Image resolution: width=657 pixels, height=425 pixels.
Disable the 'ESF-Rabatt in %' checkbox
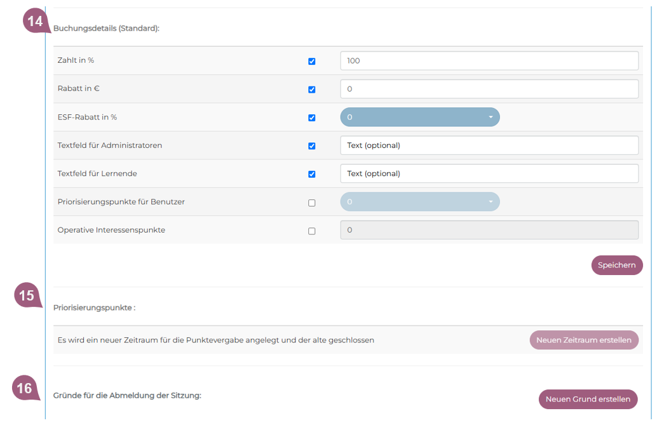coord(311,118)
